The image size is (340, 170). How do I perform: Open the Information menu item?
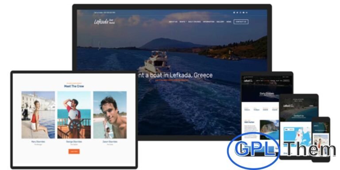click(209, 22)
